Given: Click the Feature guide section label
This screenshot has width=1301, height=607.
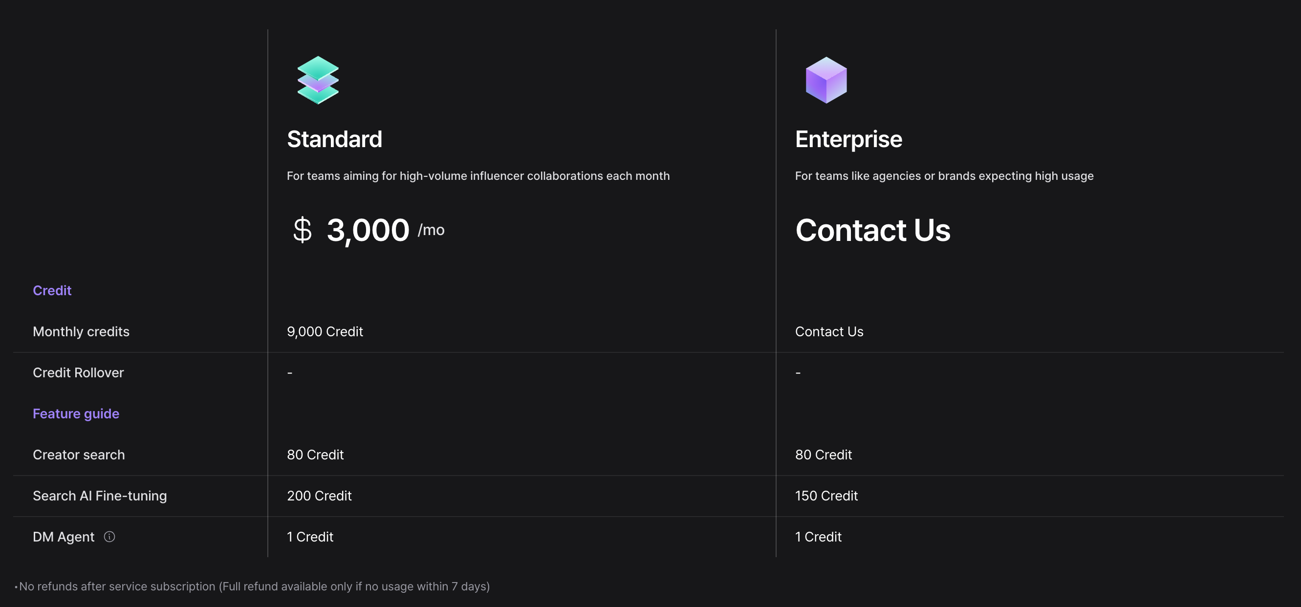Looking at the screenshot, I should 76,413.
